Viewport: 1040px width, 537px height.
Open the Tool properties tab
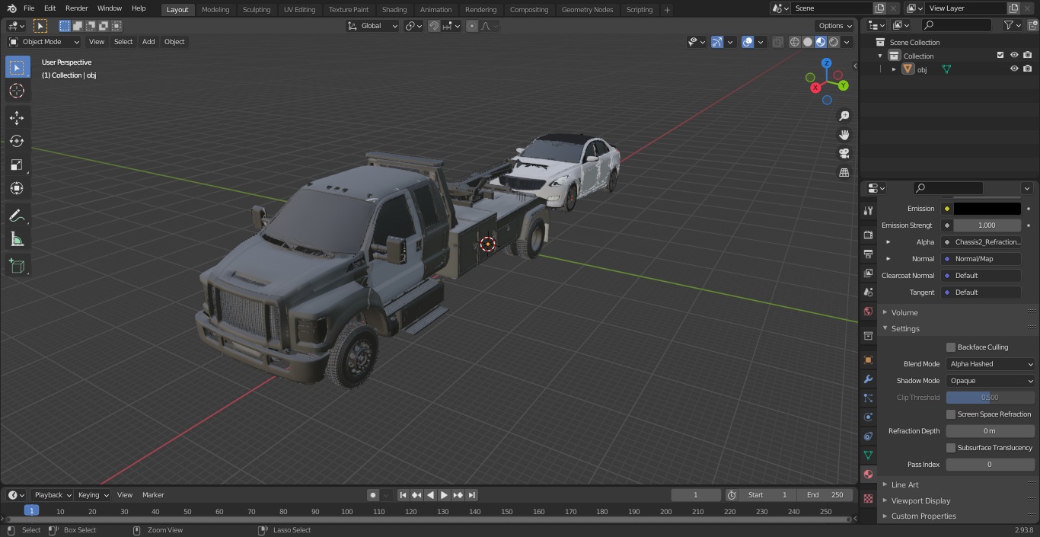(x=868, y=211)
